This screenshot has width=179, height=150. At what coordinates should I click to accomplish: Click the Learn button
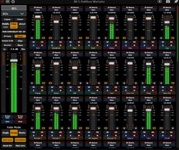click(x=8, y=19)
